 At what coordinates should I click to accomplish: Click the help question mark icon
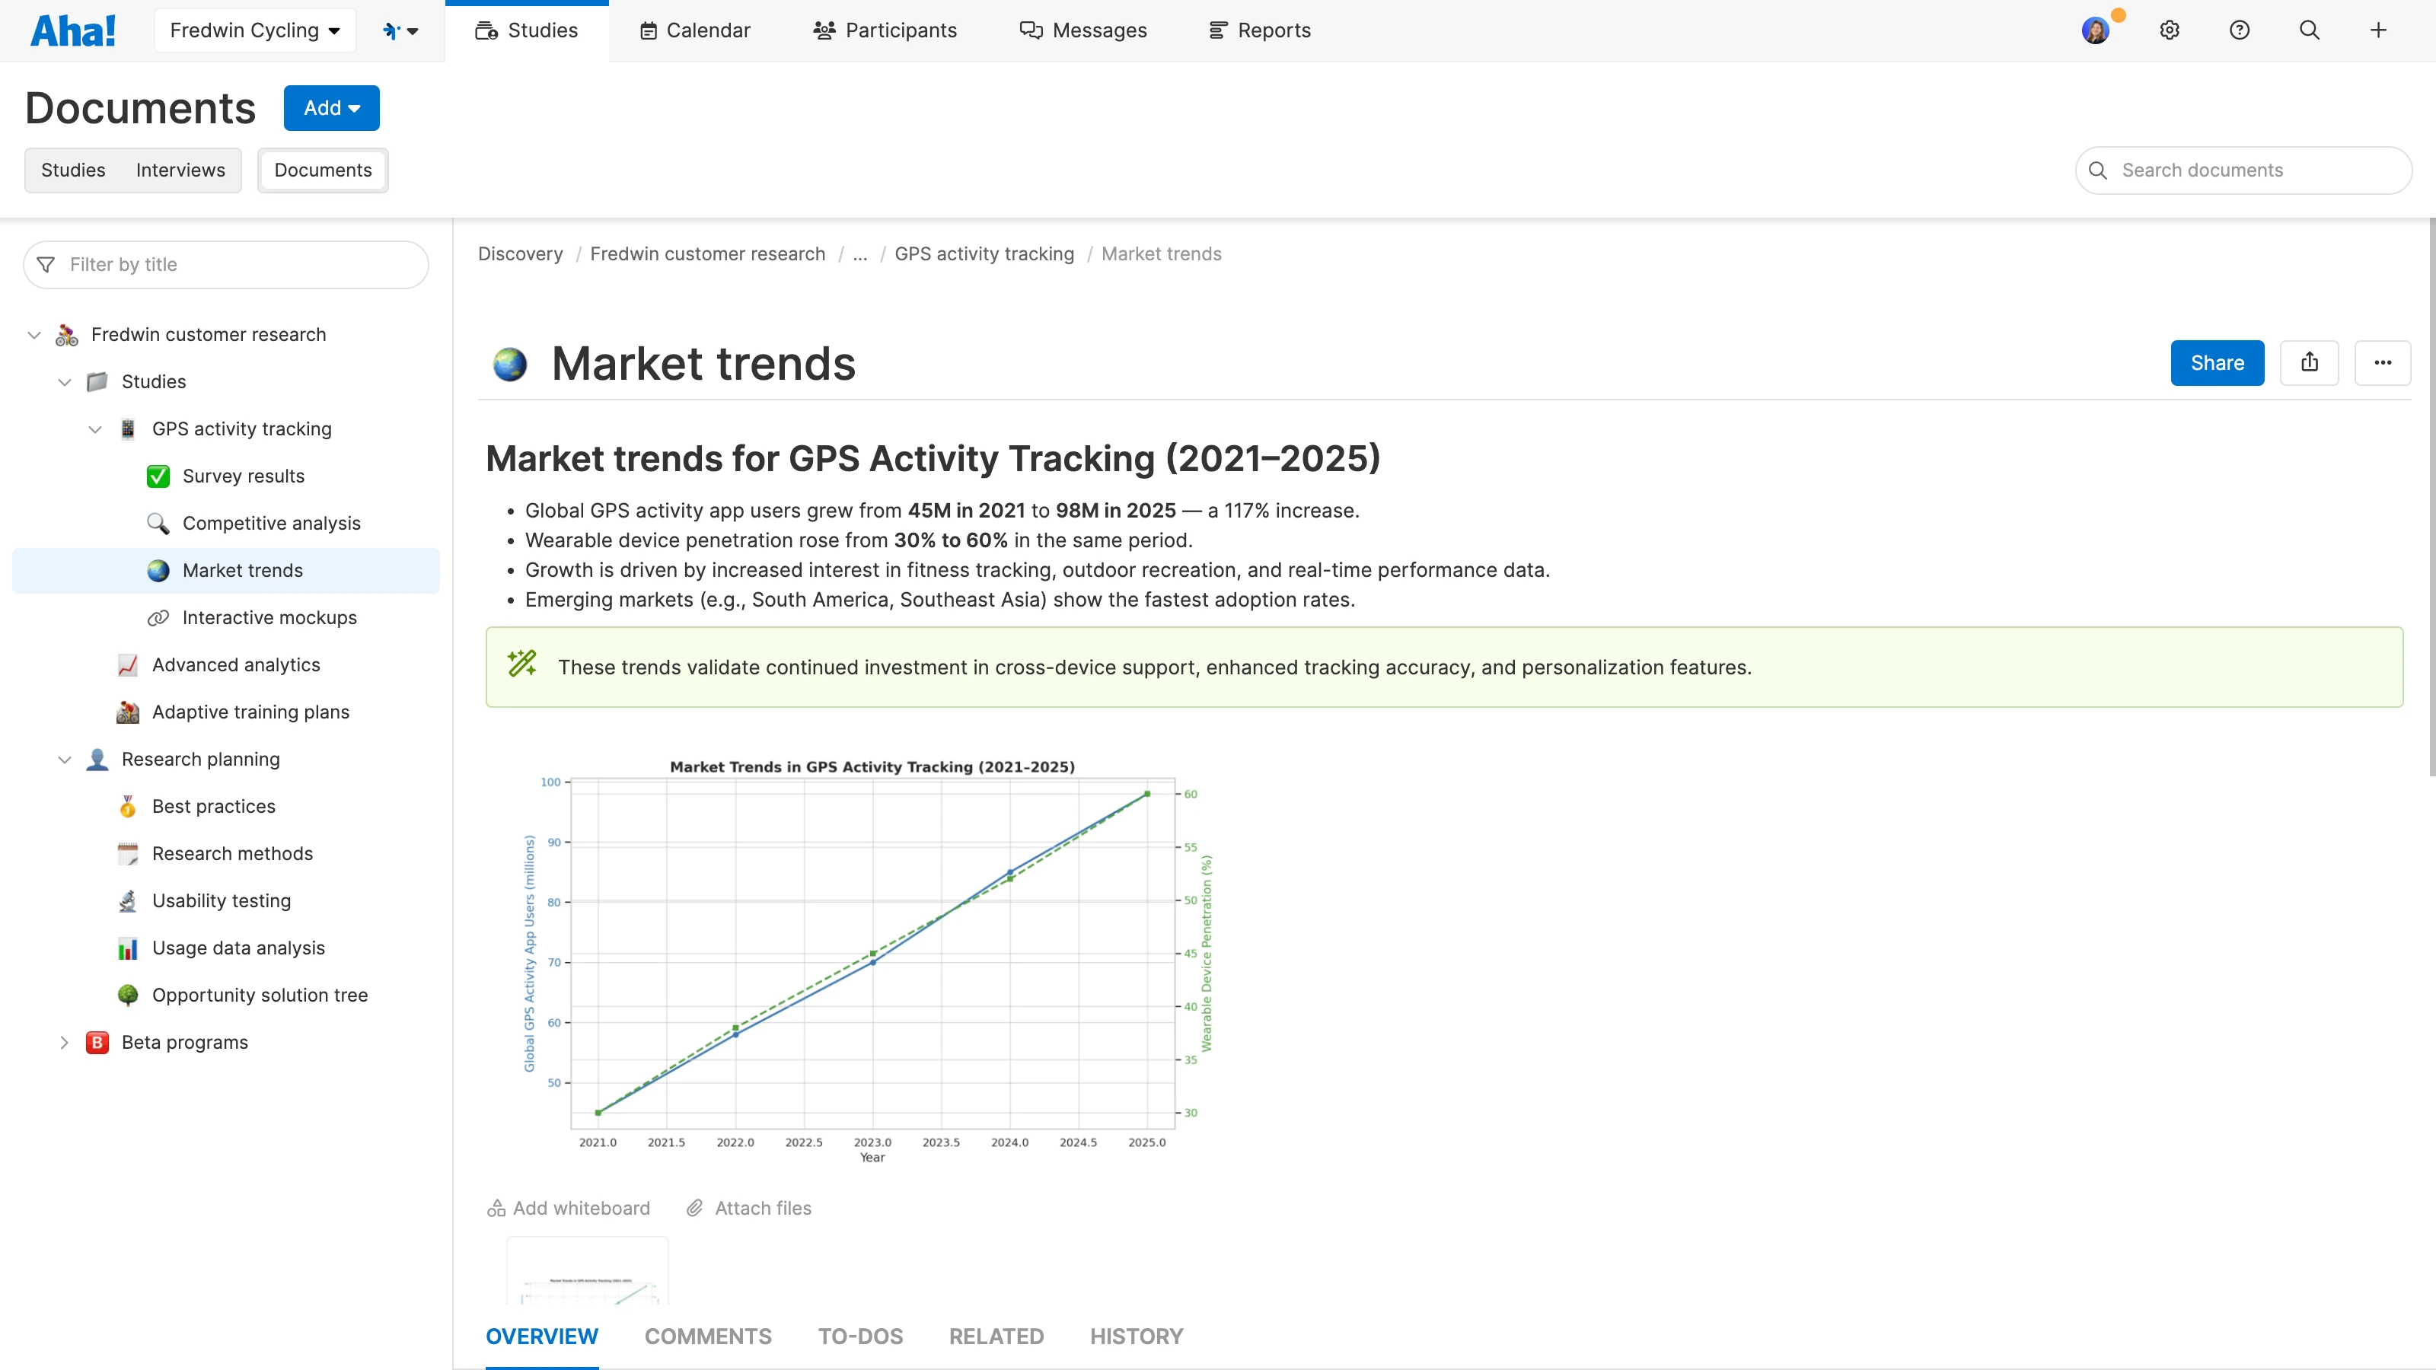pos(2240,30)
